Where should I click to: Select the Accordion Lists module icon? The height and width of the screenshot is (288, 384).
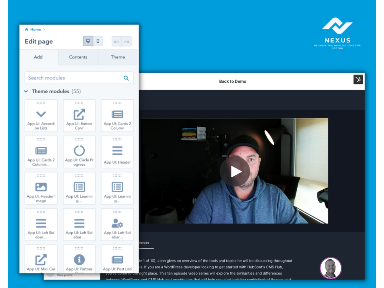coord(41,114)
